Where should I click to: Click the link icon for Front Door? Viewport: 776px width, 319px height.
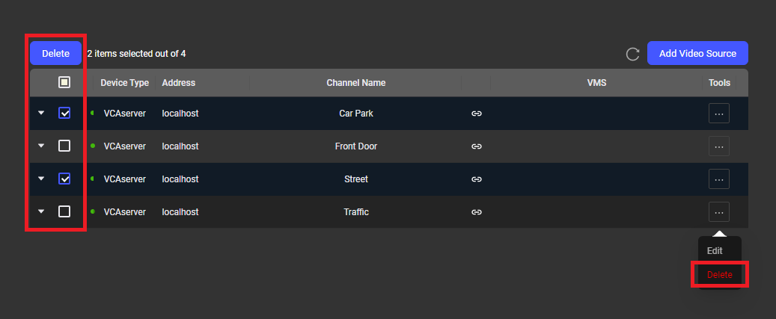click(476, 146)
